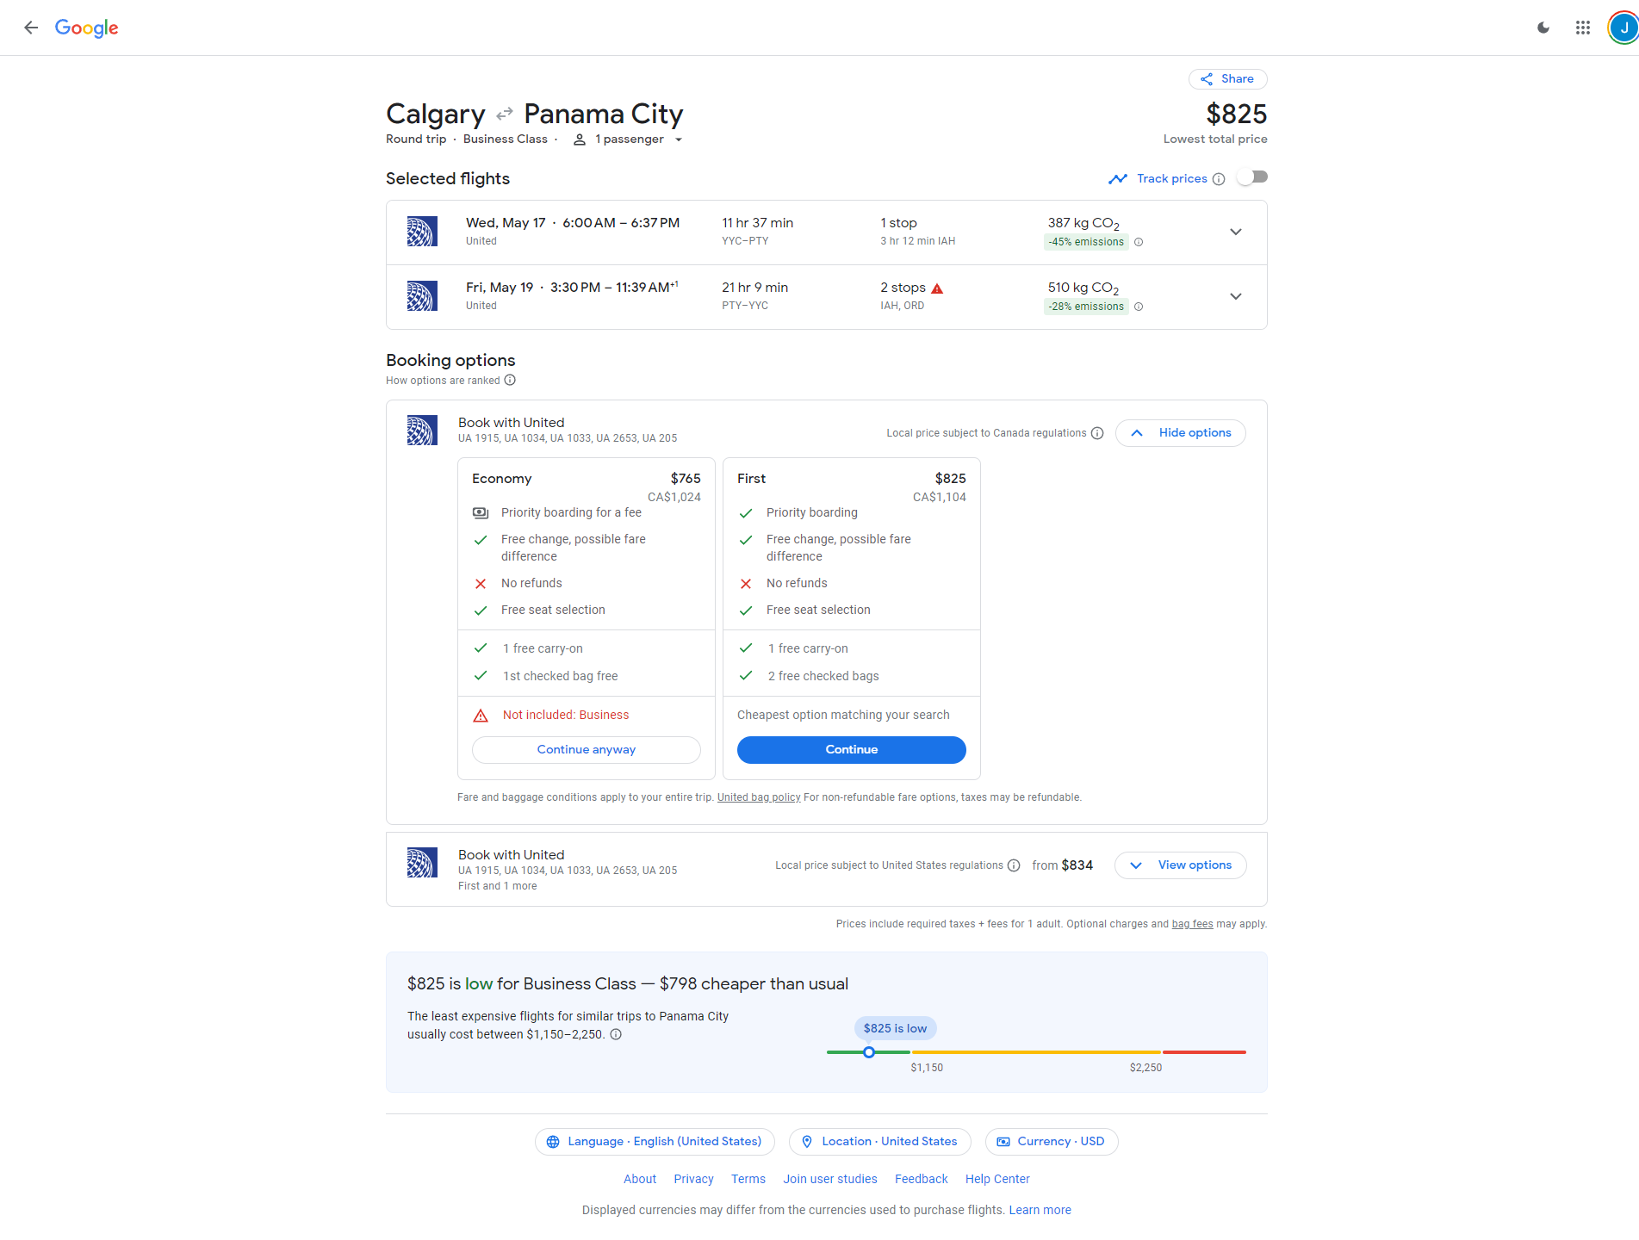
Task: Enable the Track prices toggle
Action: (x=1251, y=177)
